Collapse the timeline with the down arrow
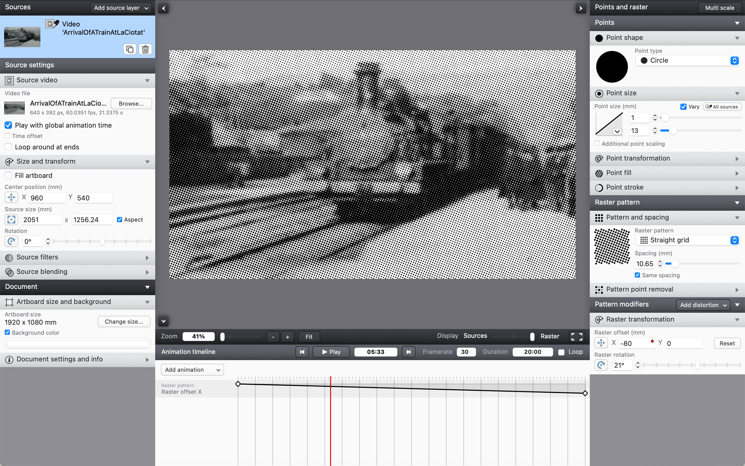The width and height of the screenshot is (745, 466). pos(163,322)
